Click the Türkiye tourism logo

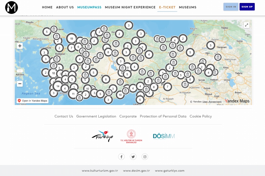click(x=102, y=136)
